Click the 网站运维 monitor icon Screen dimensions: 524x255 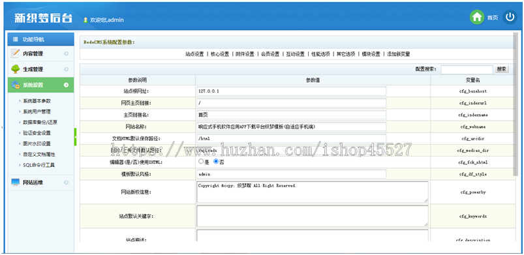click(x=16, y=182)
